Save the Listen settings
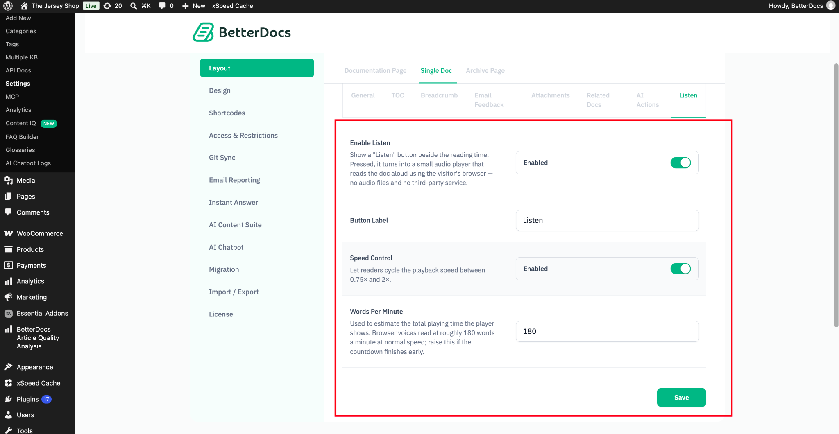Screen dimensions: 839x434 [681, 398]
